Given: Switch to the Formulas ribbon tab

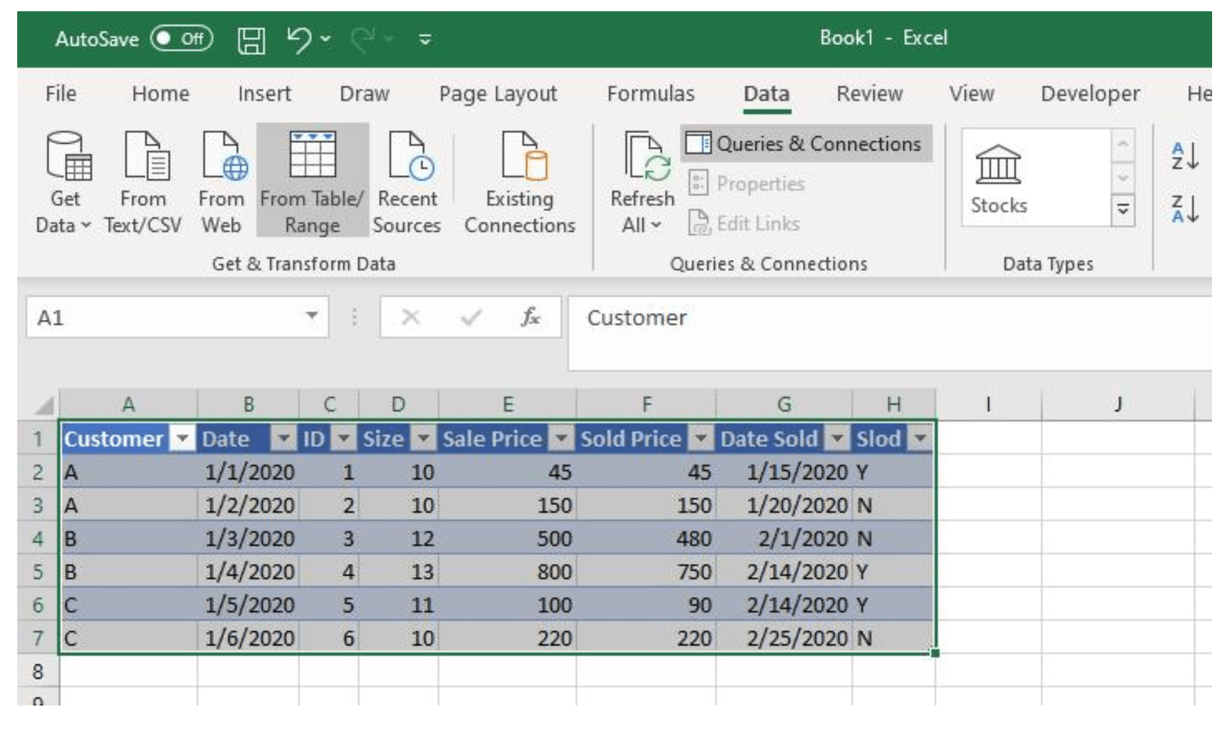Looking at the screenshot, I should click(650, 93).
